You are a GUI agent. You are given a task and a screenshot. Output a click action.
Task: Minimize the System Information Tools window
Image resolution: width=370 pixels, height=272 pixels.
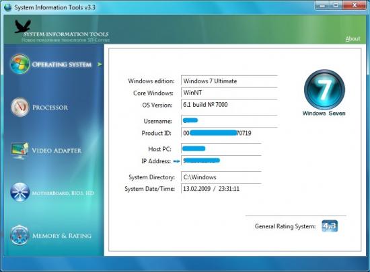[x=322, y=5]
